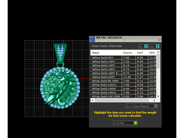Click the horizontal scrollbar thumb below the table
This screenshot has width=184, height=138.
[x=122, y=100]
